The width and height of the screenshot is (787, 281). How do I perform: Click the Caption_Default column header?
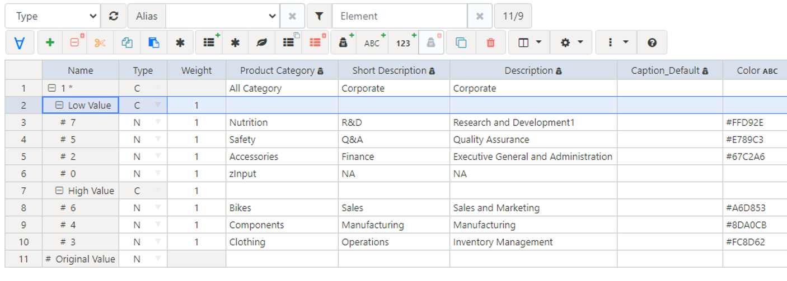(x=670, y=70)
